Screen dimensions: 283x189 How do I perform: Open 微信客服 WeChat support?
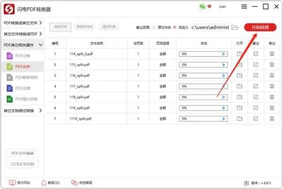82,183
